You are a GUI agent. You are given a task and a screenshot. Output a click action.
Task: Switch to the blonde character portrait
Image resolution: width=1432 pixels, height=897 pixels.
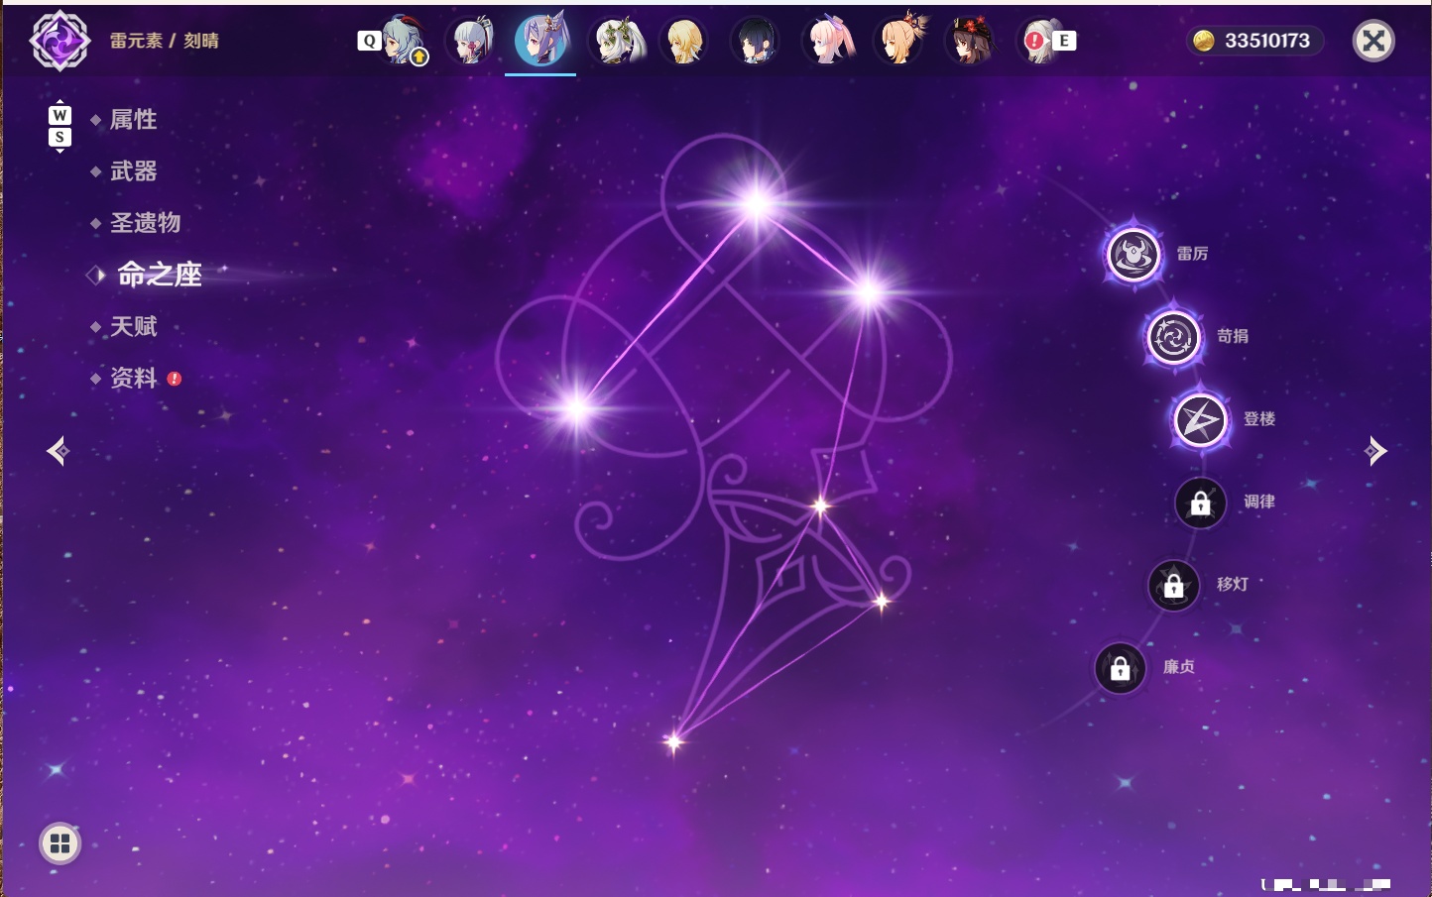[x=684, y=41]
